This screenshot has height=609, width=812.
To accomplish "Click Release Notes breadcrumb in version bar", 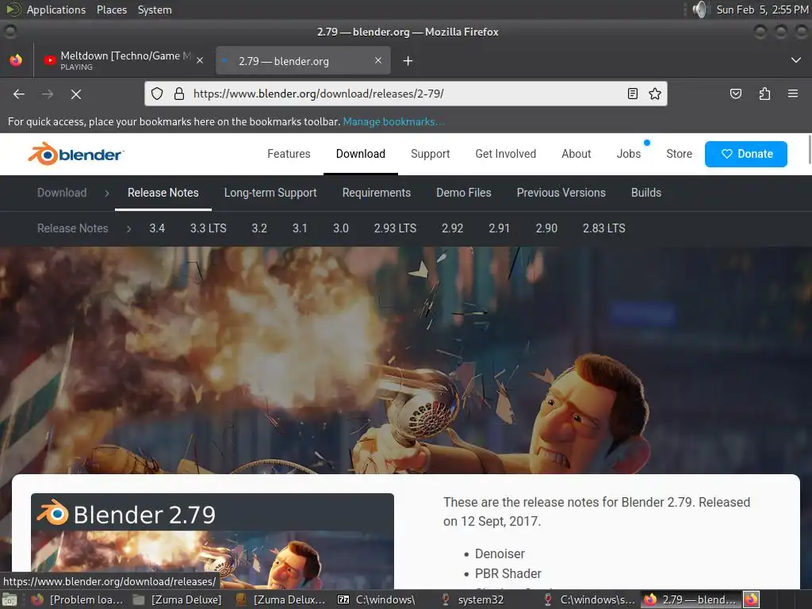I will click(72, 228).
